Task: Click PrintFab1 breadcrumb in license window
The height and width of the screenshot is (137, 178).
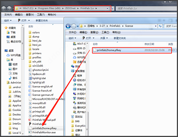Action: coord(115,26)
